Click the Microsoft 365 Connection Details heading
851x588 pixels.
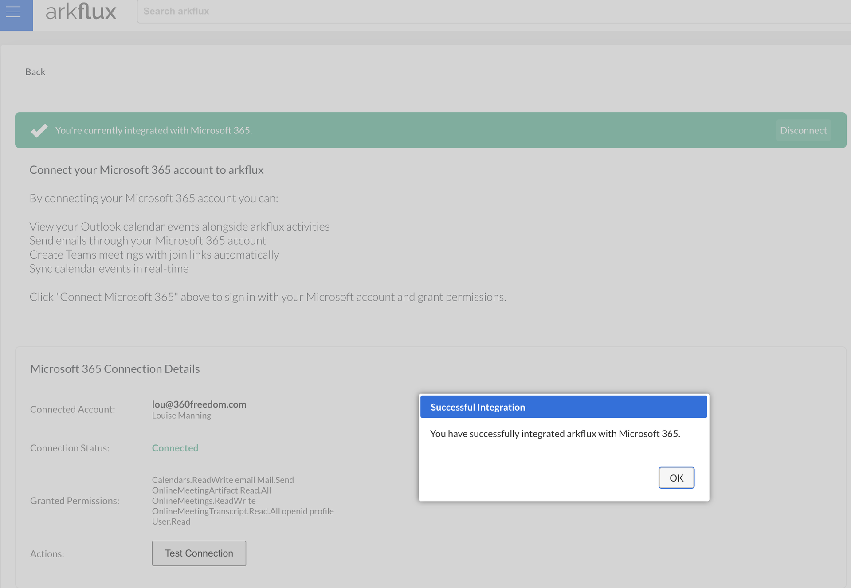pyautogui.click(x=114, y=368)
